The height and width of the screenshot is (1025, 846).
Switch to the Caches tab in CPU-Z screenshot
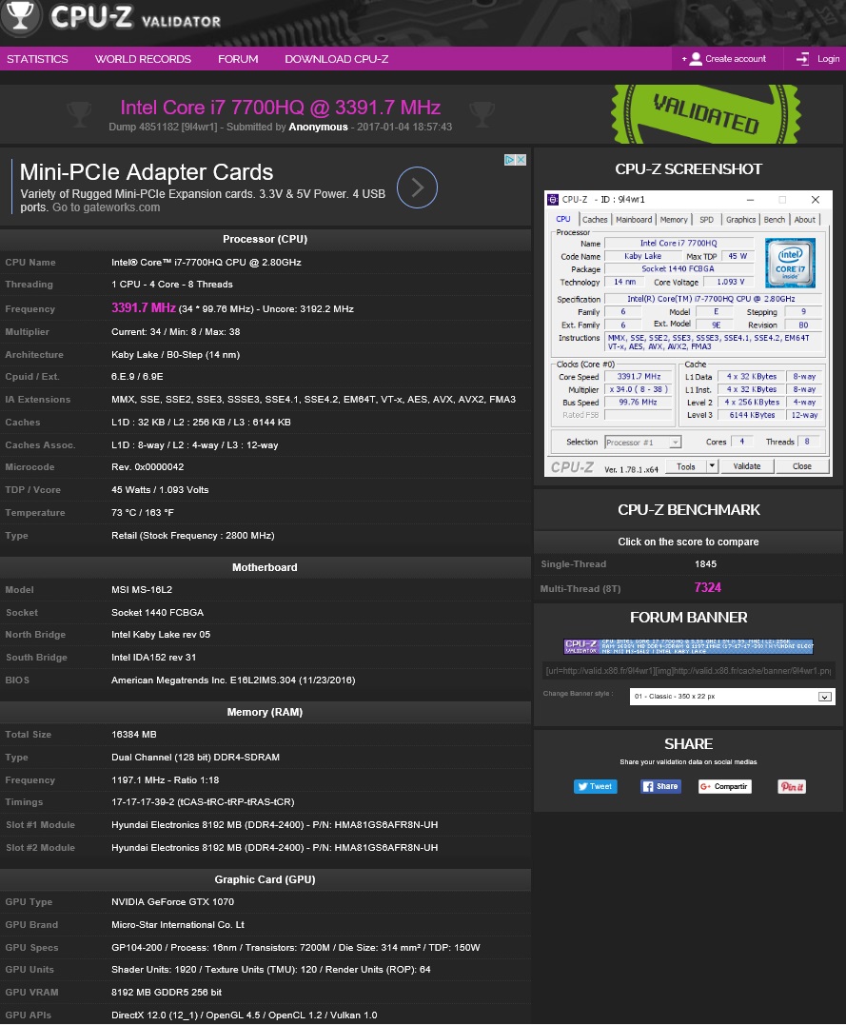tap(595, 220)
